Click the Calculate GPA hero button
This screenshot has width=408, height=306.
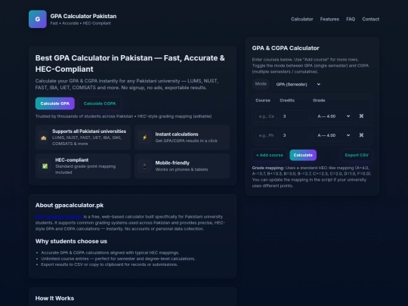55,104
